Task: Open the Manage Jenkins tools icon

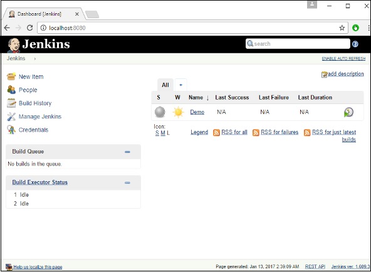Action: point(11,117)
